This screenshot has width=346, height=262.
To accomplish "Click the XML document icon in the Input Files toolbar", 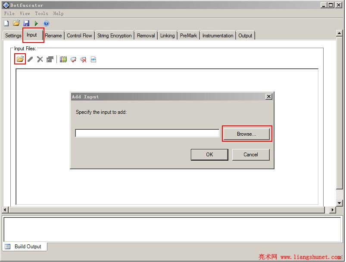I will point(94,59).
